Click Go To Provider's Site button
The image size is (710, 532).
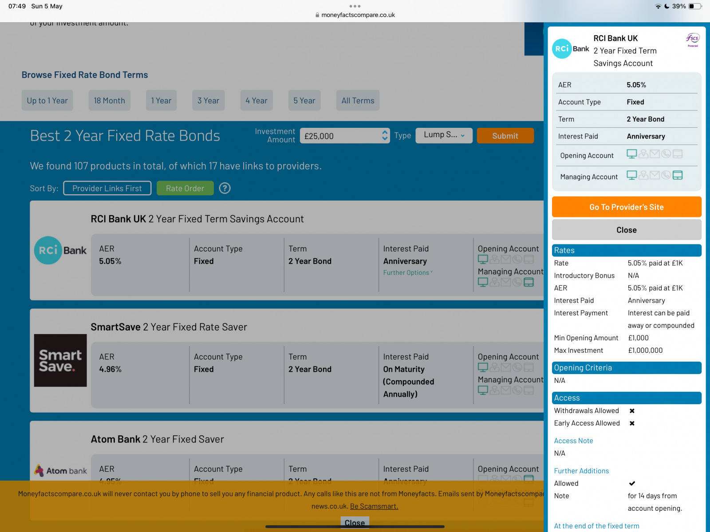[x=627, y=207]
